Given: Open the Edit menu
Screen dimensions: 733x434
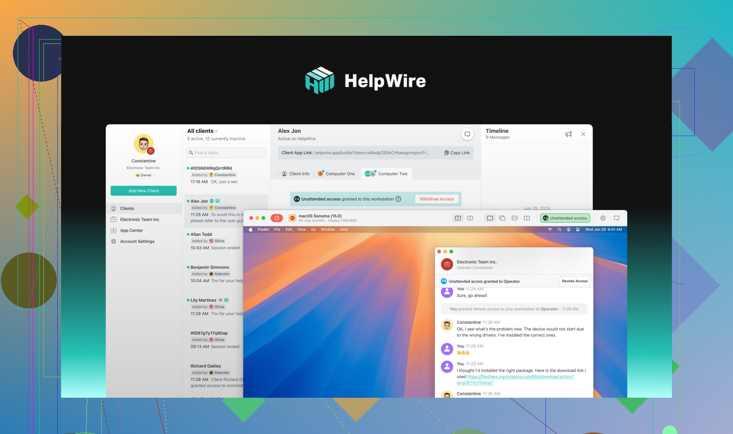Looking at the screenshot, I should tap(289, 230).
